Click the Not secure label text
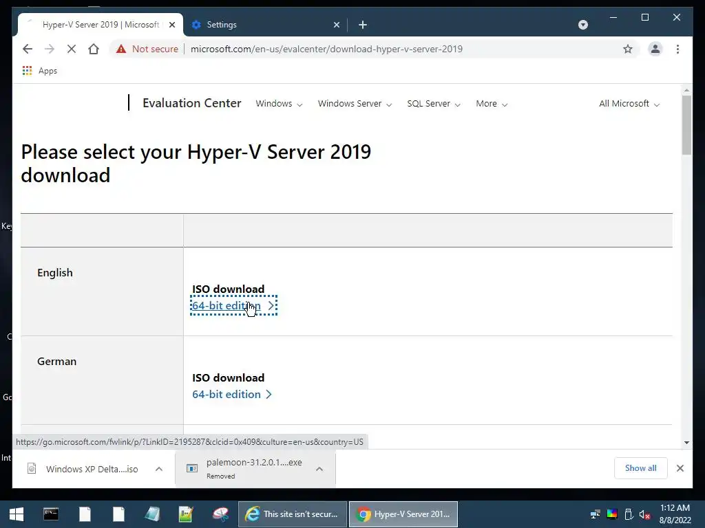 (155, 49)
